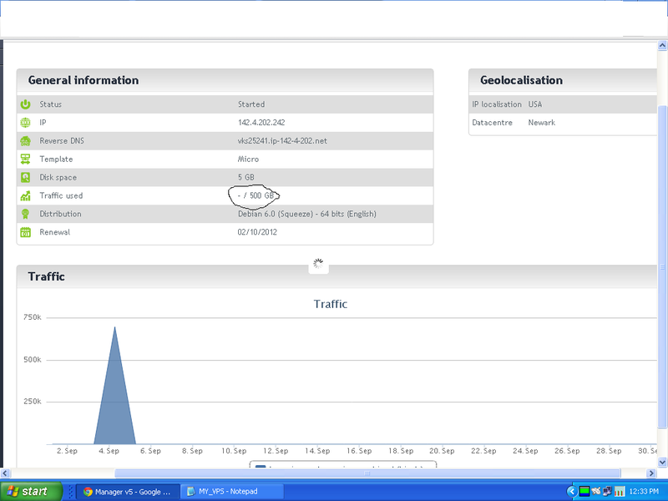Select the IP globe icon
Screen dimensions: 668x501
(26, 122)
